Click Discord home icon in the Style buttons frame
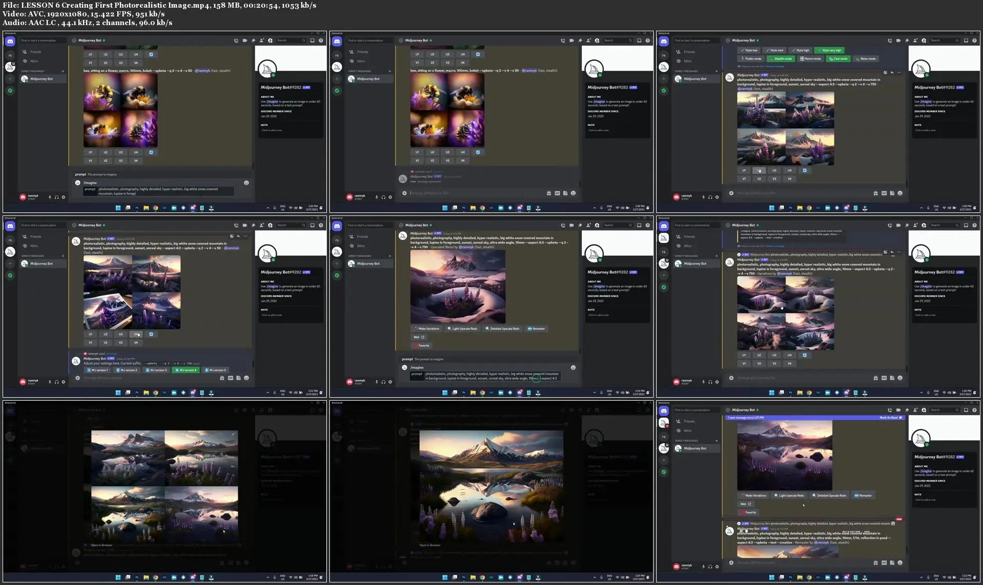 [x=664, y=41]
